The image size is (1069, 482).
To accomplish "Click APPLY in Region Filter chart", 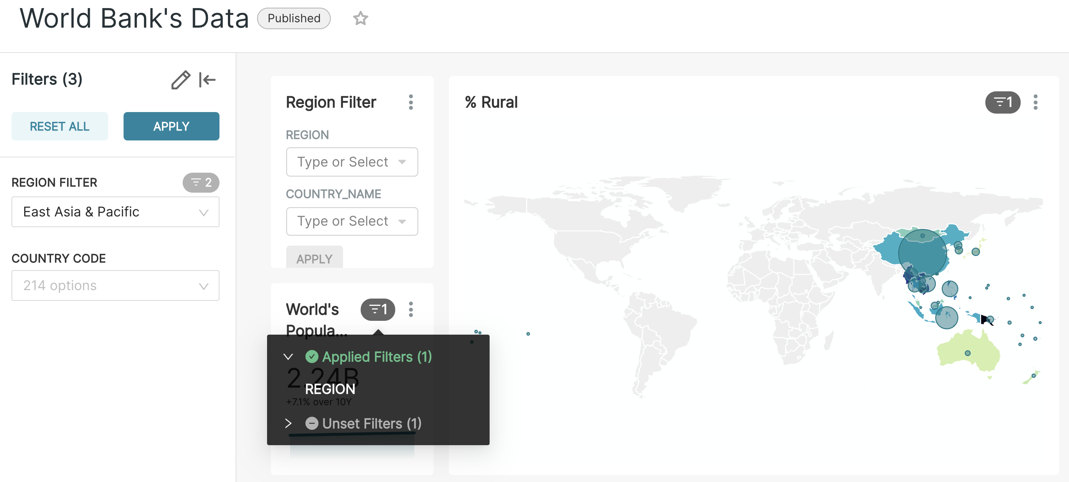I will pyautogui.click(x=314, y=258).
